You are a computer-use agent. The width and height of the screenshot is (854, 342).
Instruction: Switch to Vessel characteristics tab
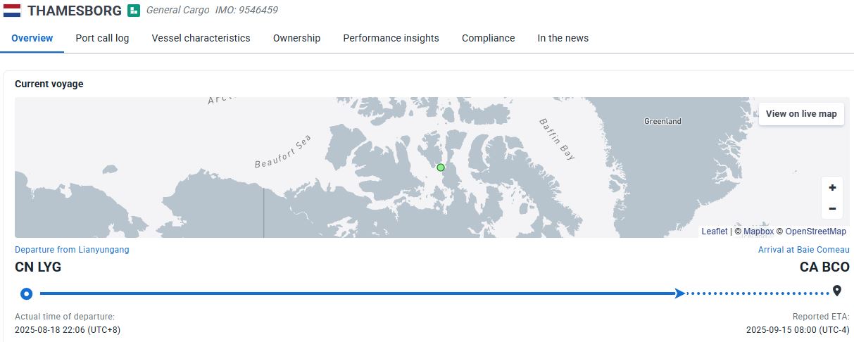tap(201, 38)
